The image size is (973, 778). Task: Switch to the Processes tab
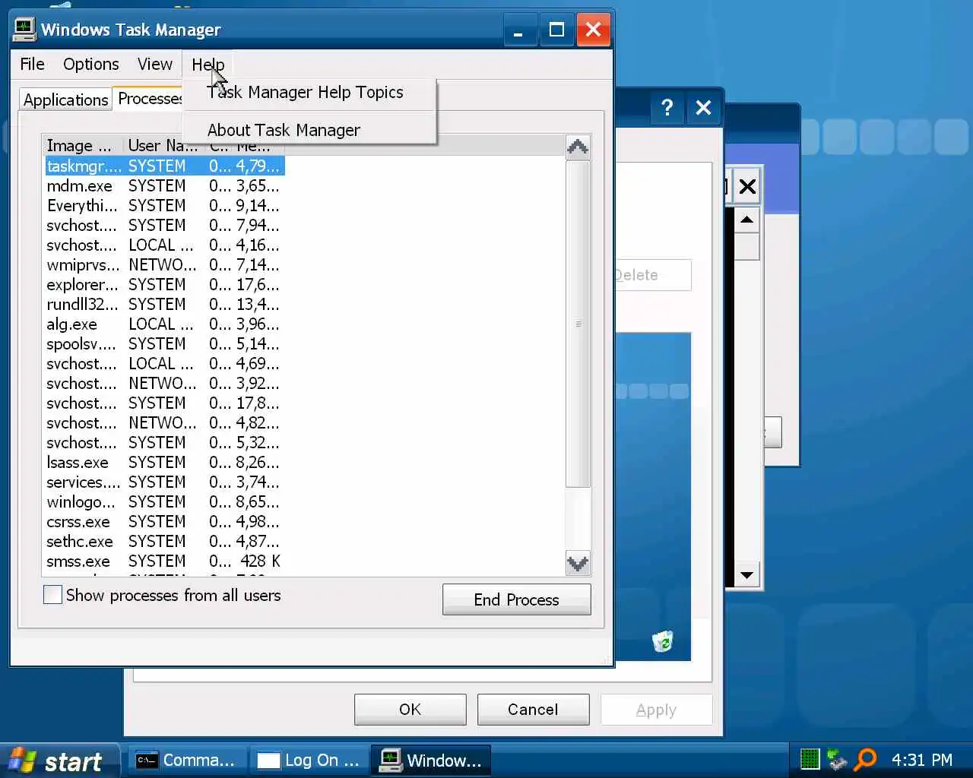pos(149,99)
